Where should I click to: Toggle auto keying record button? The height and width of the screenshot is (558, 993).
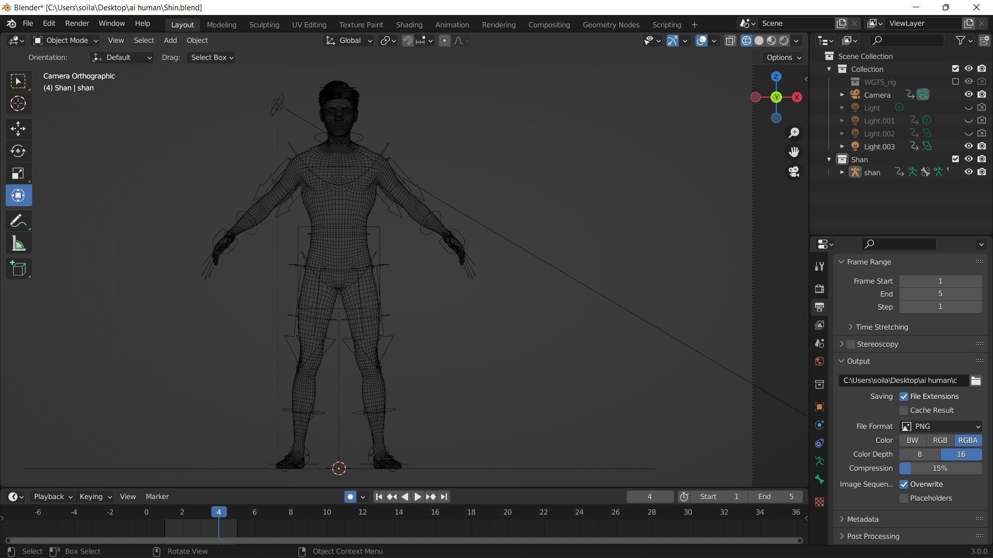click(350, 497)
